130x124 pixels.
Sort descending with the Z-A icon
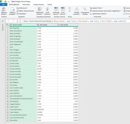click(70, 11)
